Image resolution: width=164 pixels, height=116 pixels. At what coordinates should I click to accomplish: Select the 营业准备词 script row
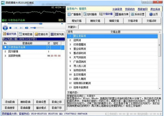[x=112, y=36]
